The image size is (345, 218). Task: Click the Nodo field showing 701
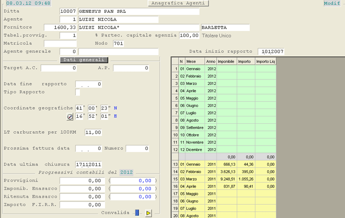pyautogui.click(x=118, y=44)
